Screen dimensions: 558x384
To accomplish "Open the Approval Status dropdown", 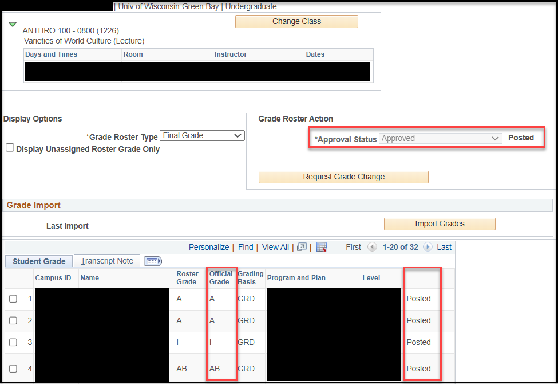I will tap(440, 138).
